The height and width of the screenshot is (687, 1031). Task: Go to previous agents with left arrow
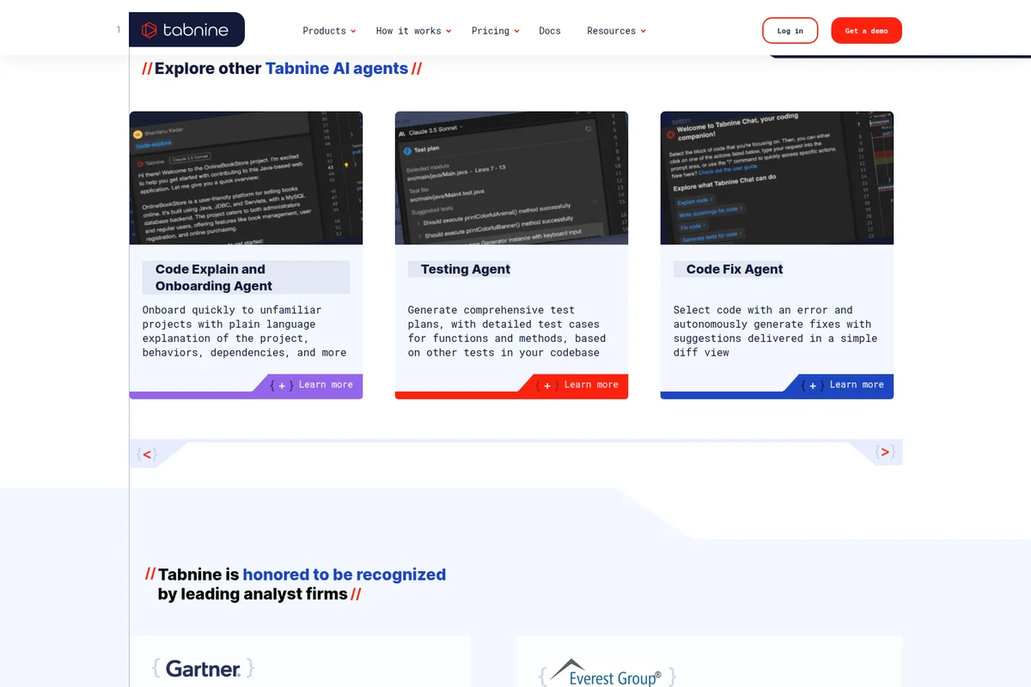point(147,453)
